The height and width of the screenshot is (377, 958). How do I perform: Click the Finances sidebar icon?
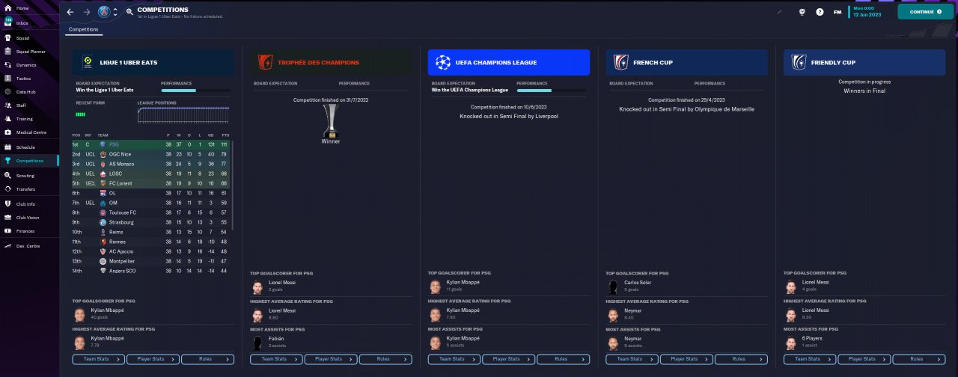pyautogui.click(x=8, y=231)
